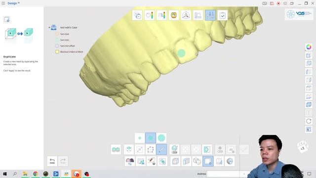Switch to the isometric cube view
316x178 pixels.
(309, 104)
